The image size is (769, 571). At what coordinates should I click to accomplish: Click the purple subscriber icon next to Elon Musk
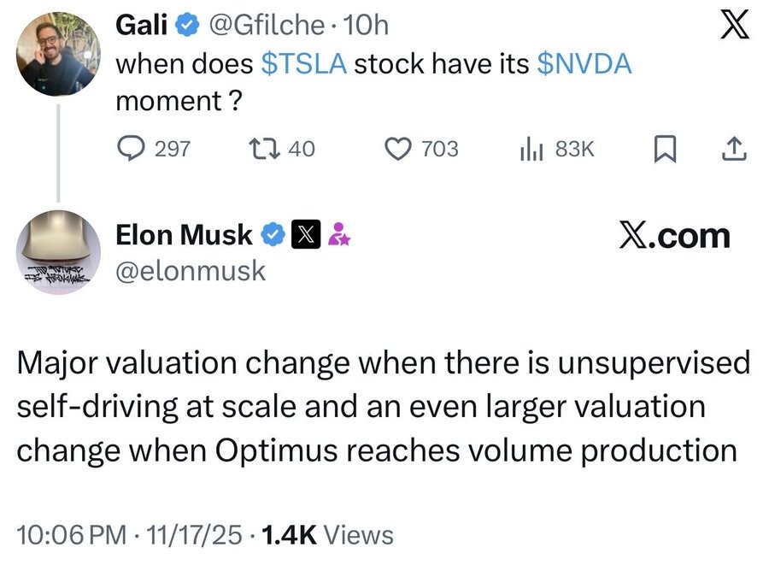[x=338, y=233]
